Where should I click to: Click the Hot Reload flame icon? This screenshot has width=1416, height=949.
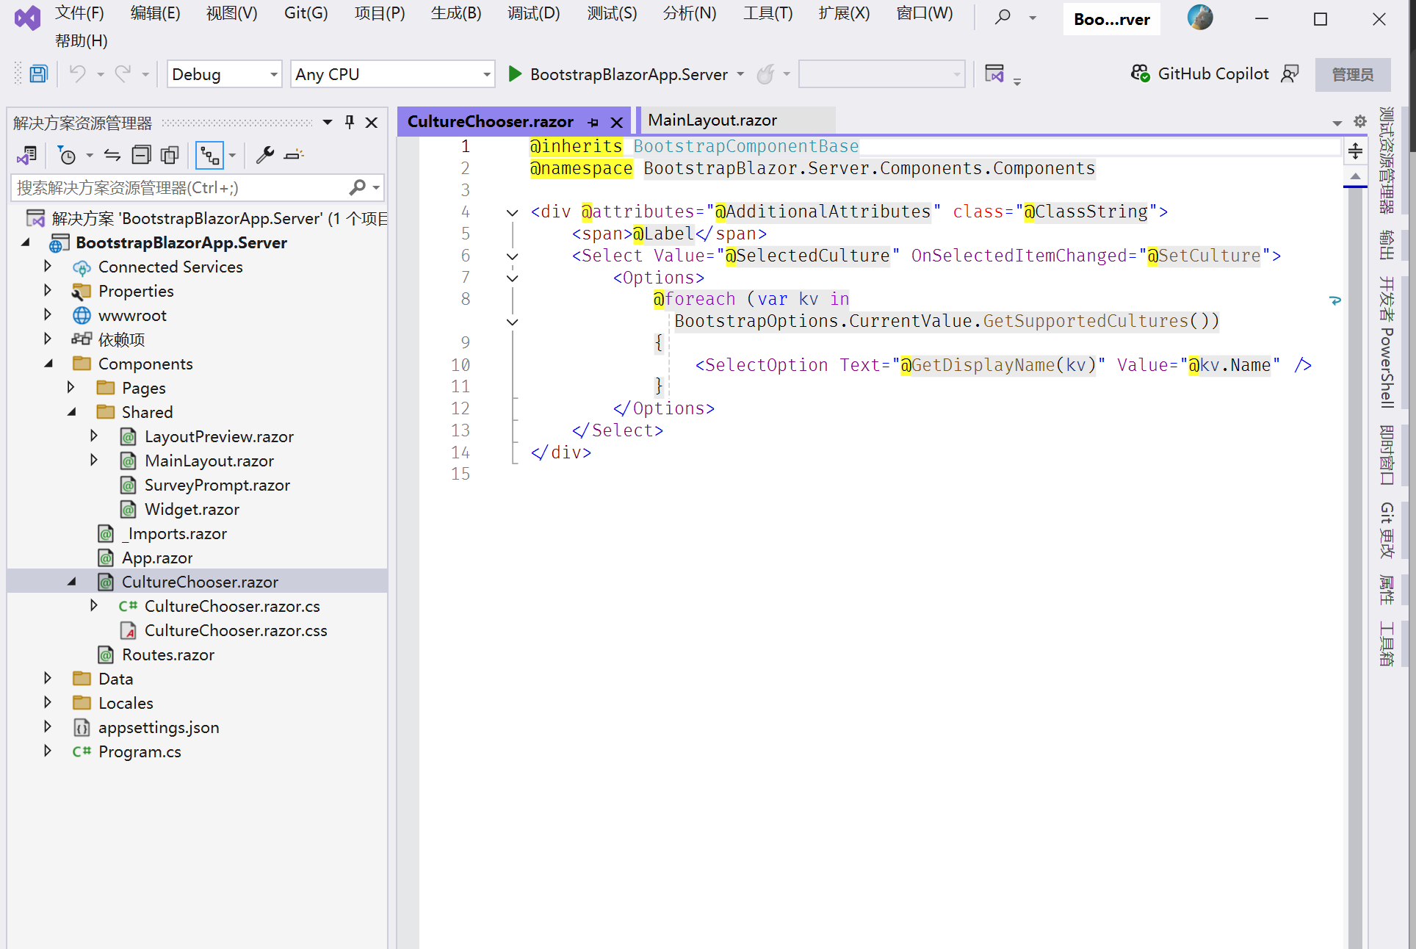click(x=765, y=74)
